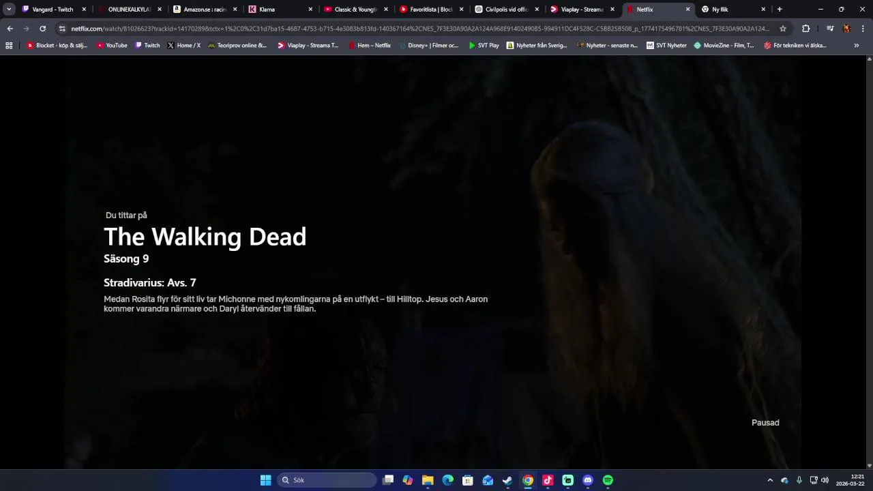This screenshot has height=491, width=873.
Task: Close the Klarna tab
Action: (310, 10)
